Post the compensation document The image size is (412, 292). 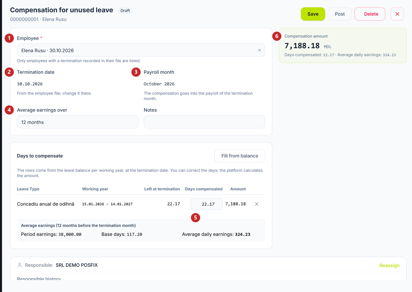pyautogui.click(x=340, y=14)
